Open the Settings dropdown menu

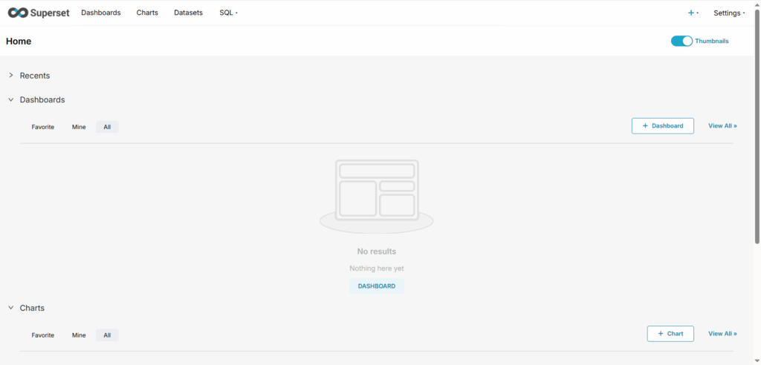point(728,13)
